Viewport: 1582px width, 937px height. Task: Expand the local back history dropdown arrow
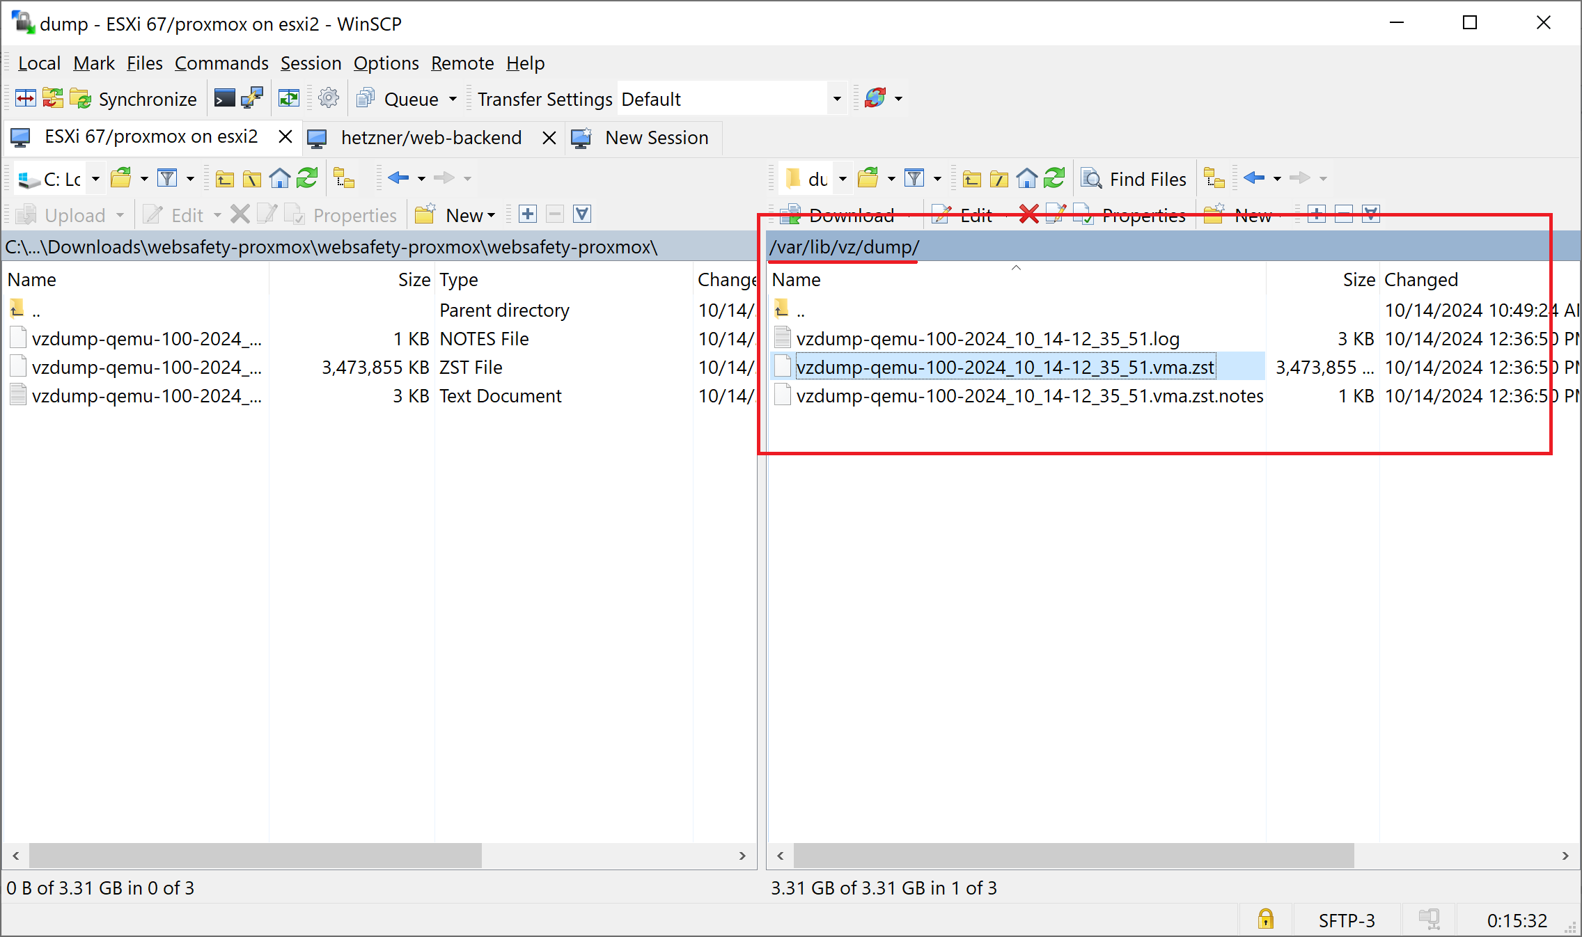pyautogui.click(x=421, y=179)
